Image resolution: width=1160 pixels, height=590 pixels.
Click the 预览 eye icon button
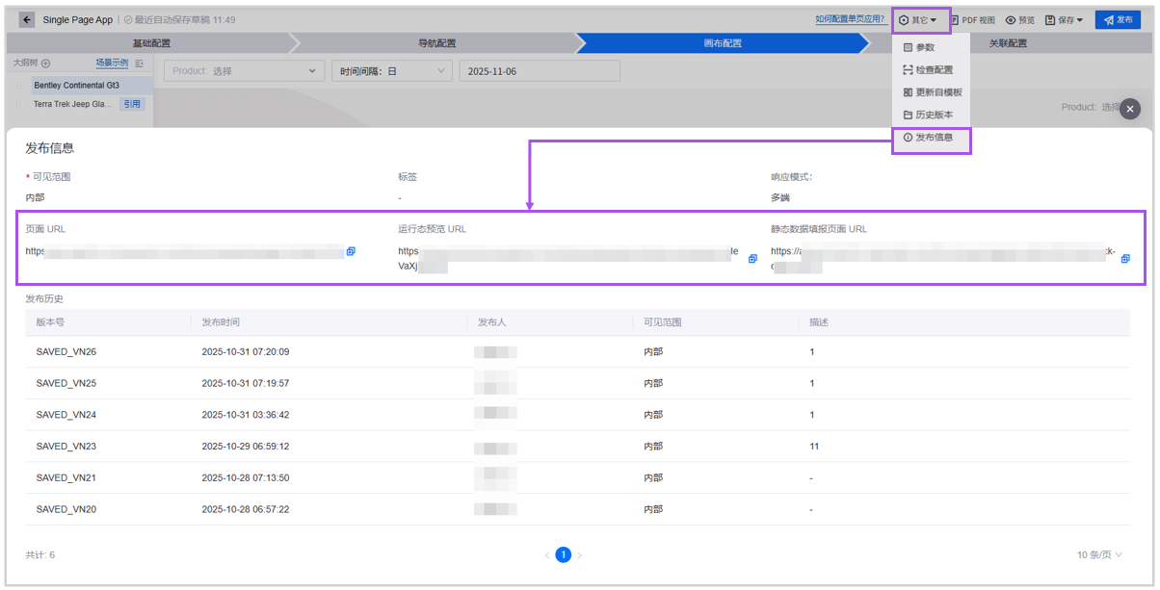point(1019,19)
